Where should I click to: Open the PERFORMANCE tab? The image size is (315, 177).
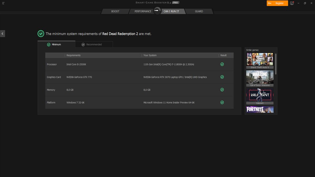pyautogui.click(x=143, y=11)
